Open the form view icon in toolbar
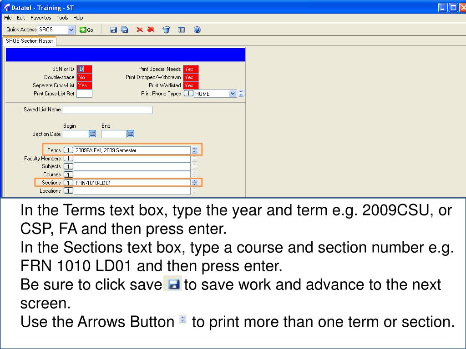 (x=181, y=30)
